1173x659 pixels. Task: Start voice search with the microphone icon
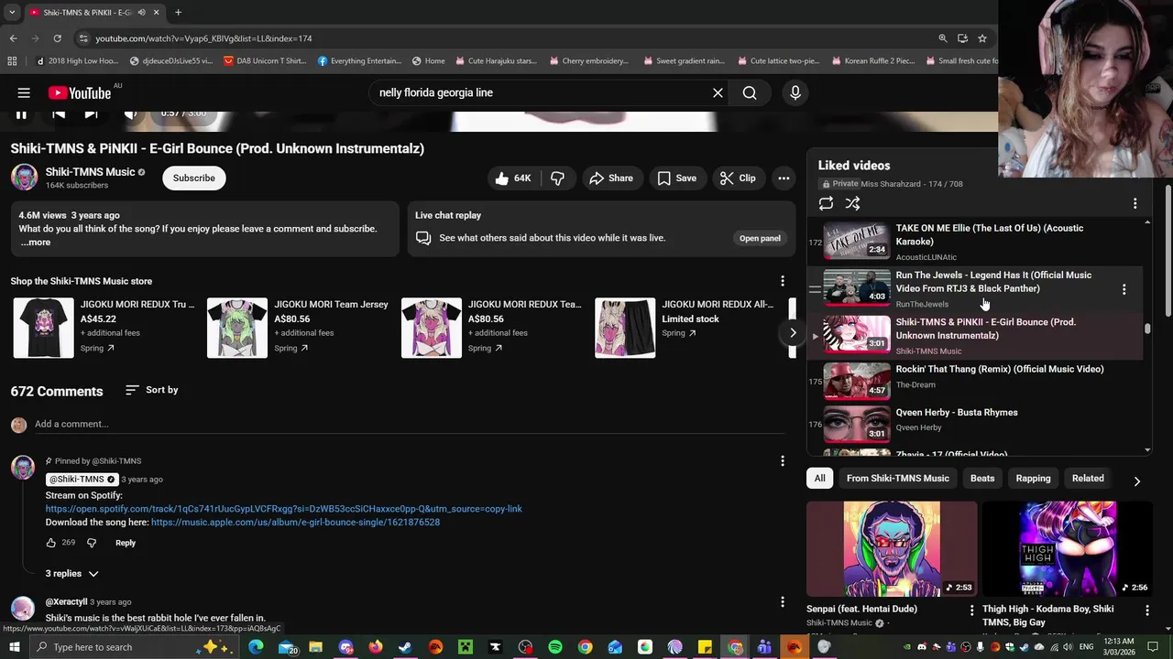pyautogui.click(x=795, y=92)
